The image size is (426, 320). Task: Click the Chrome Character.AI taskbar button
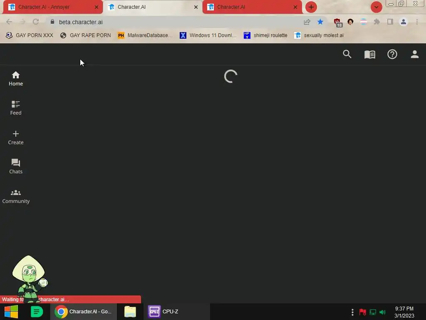83,312
